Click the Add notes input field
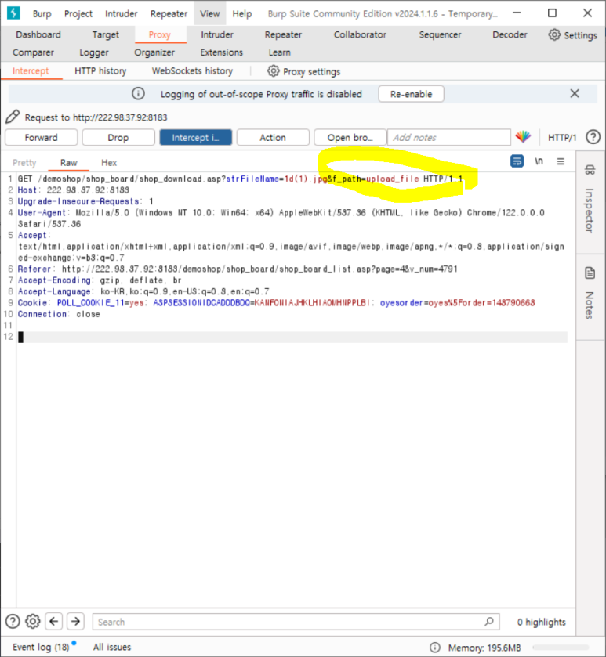 coord(448,138)
